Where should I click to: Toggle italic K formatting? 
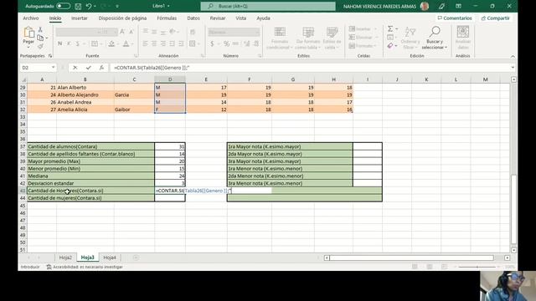(x=69, y=43)
